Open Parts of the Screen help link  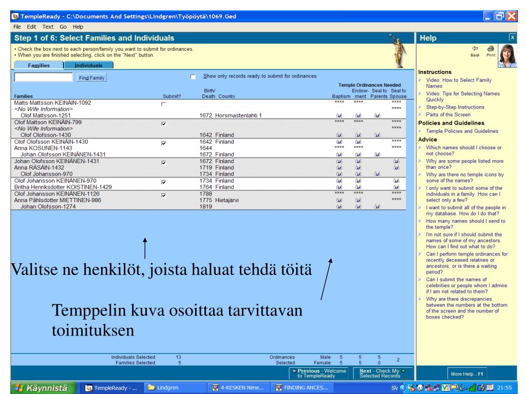(448, 114)
